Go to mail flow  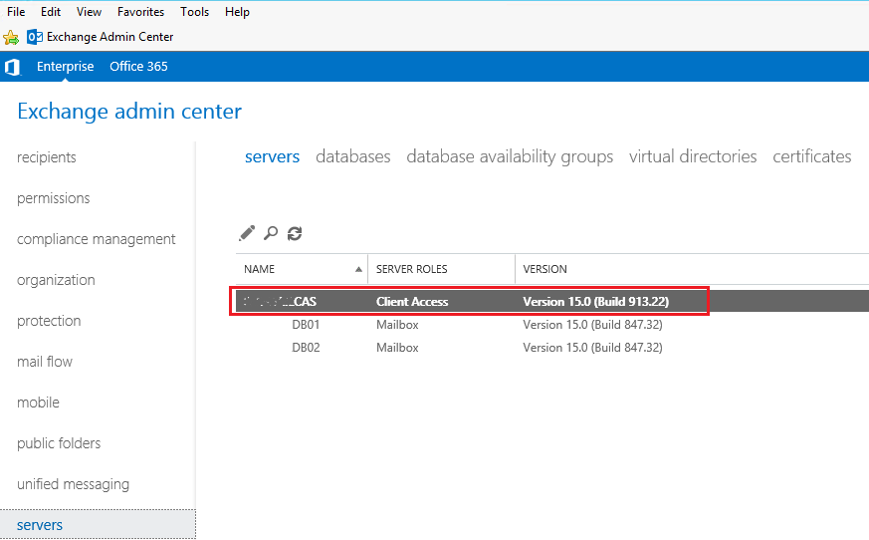tap(45, 362)
